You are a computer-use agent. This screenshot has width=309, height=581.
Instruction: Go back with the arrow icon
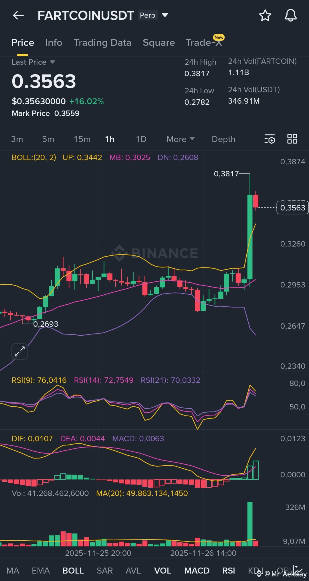[18, 15]
